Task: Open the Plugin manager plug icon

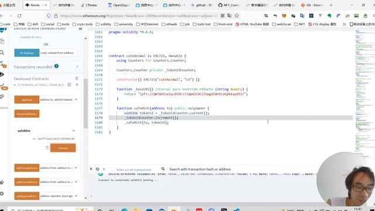Action: click(2, 182)
